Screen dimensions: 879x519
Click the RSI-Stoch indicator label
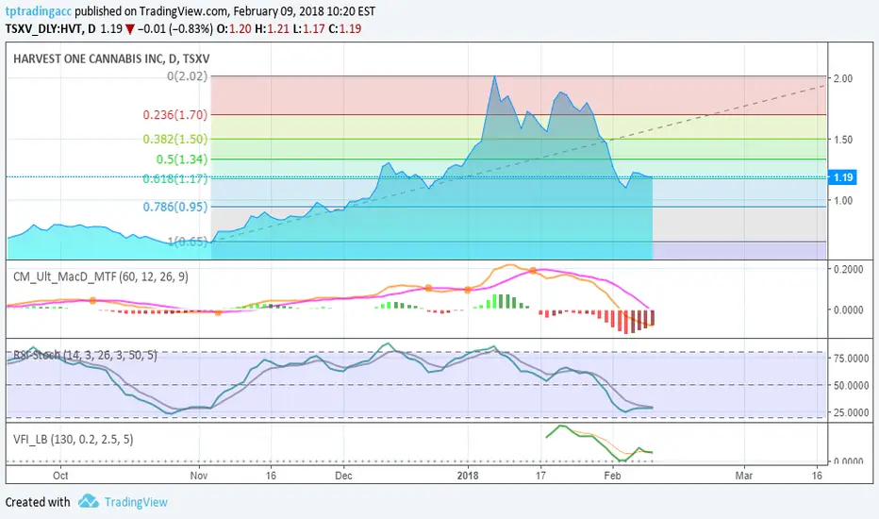point(85,355)
